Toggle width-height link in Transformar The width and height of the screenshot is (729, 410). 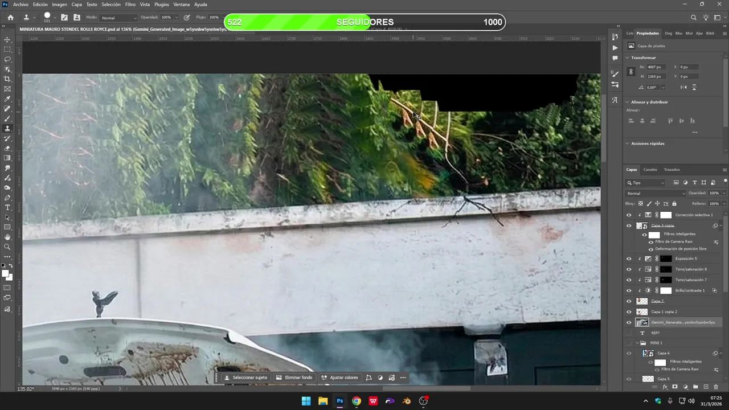[x=630, y=72]
